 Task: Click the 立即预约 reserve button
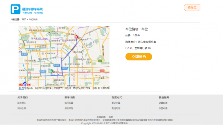pyautogui.click(x=139, y=57)
